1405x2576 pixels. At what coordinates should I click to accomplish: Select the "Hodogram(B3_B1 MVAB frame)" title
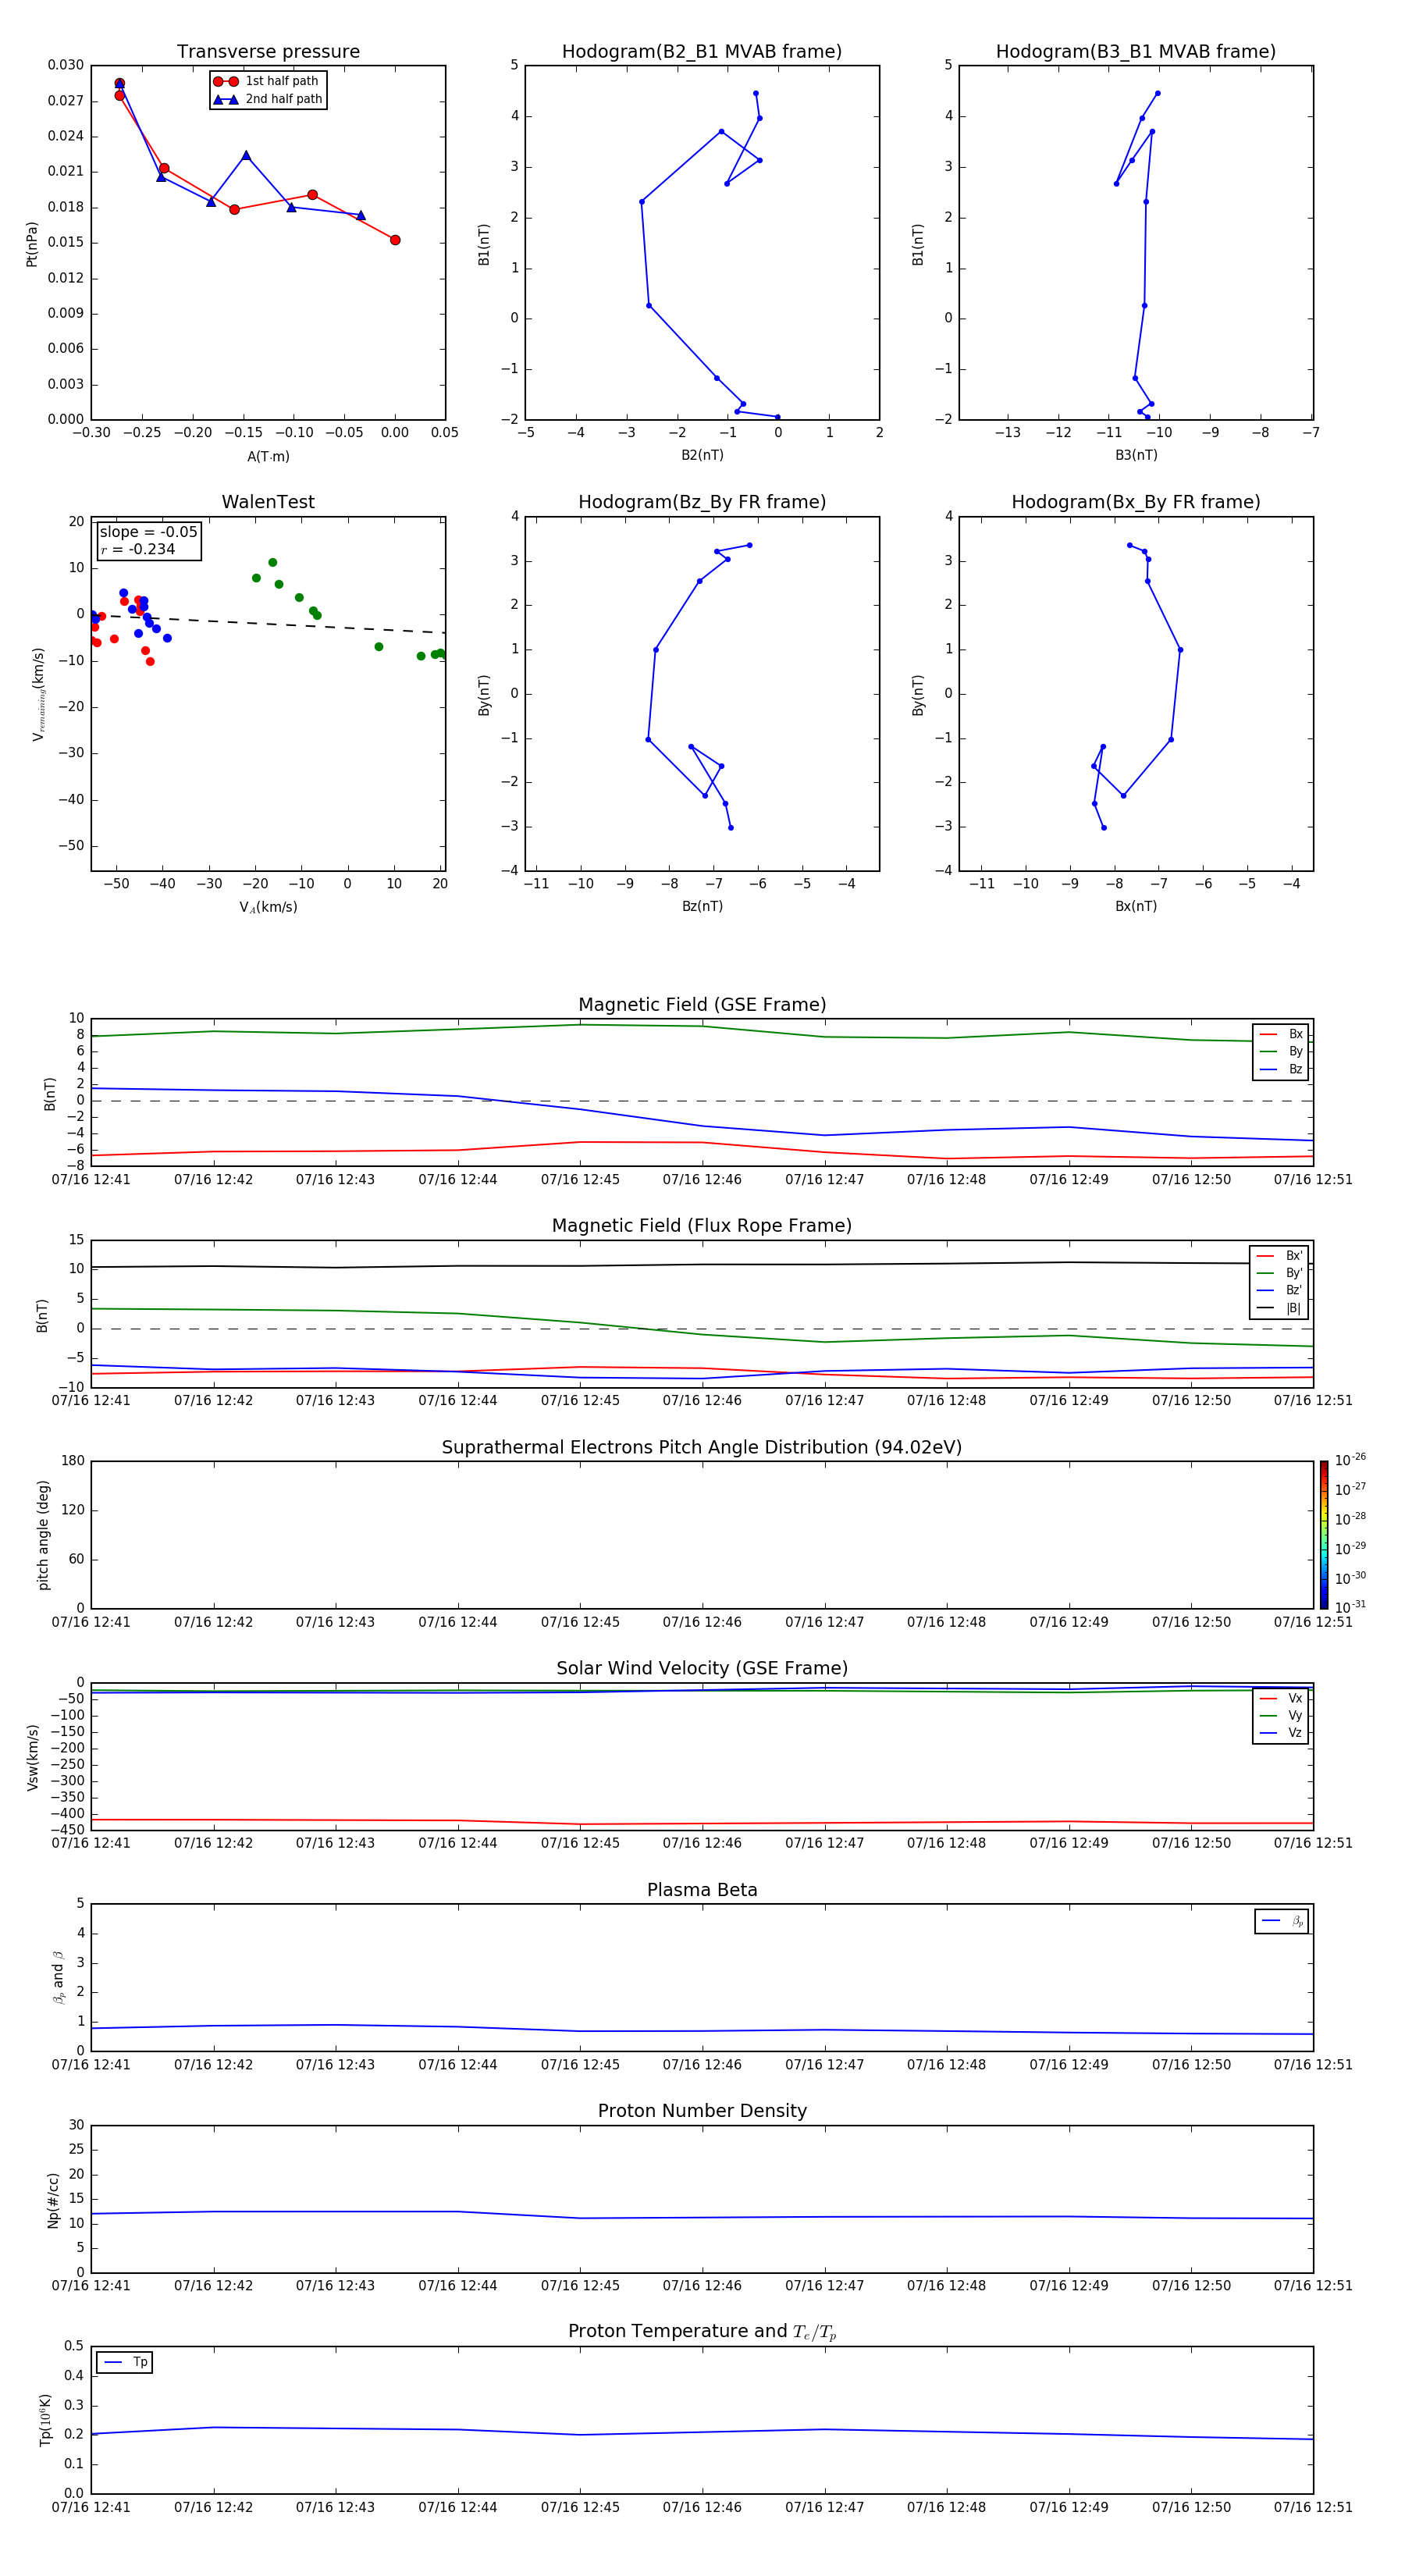tap(1136, 52)
